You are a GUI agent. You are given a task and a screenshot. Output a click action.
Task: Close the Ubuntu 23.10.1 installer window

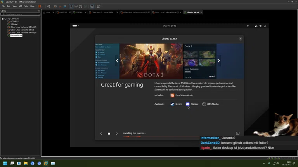click(x=241, y=39)
